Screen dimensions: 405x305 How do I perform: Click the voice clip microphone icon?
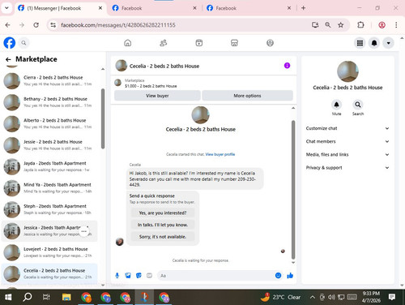(x=117, y=275)
